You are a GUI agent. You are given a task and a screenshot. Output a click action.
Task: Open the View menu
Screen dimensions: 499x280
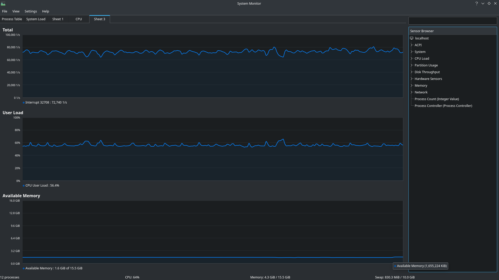[16, 11]
